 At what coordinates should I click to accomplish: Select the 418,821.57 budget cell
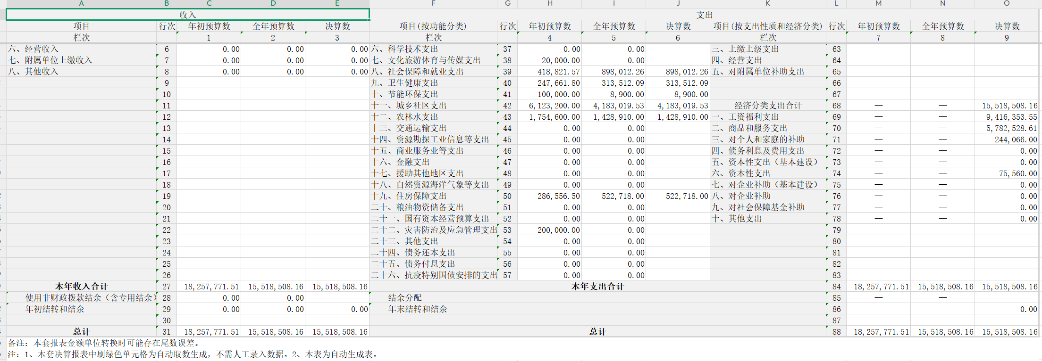coord(550,72)
